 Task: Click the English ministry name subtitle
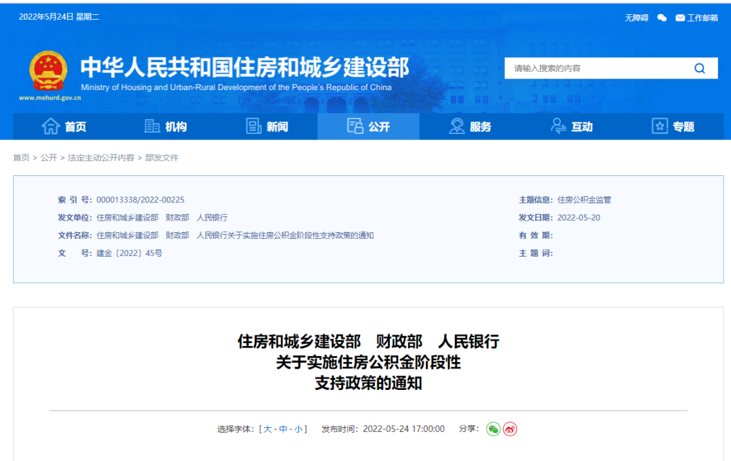pyautogui.click(x=236, y=87)
